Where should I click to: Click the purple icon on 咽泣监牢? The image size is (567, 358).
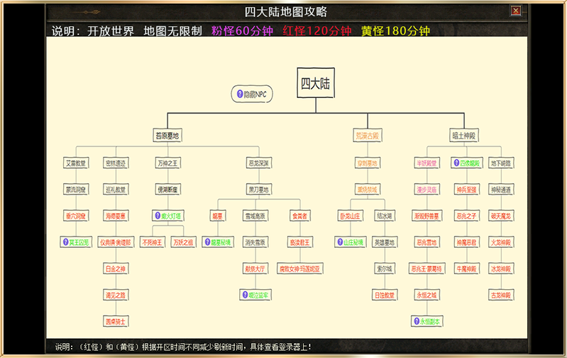coord(246,295)
